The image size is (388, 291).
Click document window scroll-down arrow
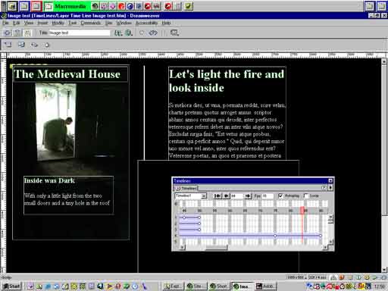384,269
